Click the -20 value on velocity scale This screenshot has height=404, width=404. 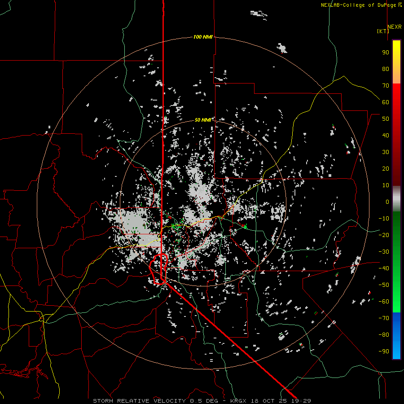click(x=384, y=235)
